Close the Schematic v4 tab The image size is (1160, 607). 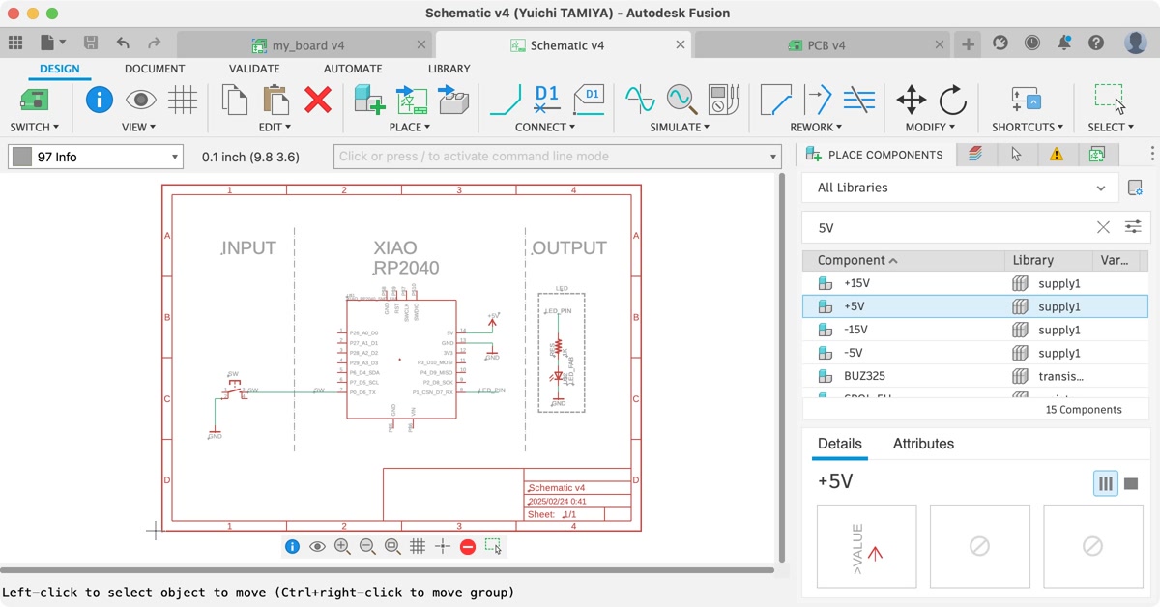coord(681,44)
